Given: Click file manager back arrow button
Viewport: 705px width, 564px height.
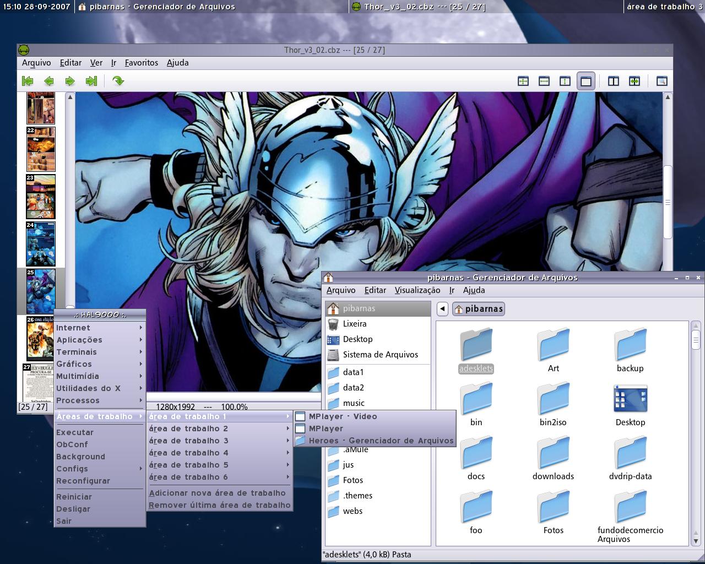Looking at the screenshot, I should click(x=442, y=309).
